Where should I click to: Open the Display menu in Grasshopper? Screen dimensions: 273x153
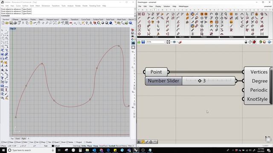click(x=158, y=6)
